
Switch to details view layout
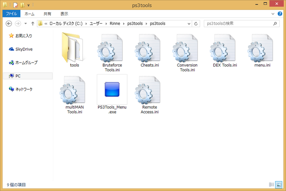tap(271, 185)
